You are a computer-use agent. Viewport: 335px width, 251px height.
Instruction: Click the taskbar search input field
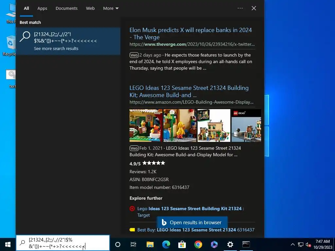[x=63, y=243]
